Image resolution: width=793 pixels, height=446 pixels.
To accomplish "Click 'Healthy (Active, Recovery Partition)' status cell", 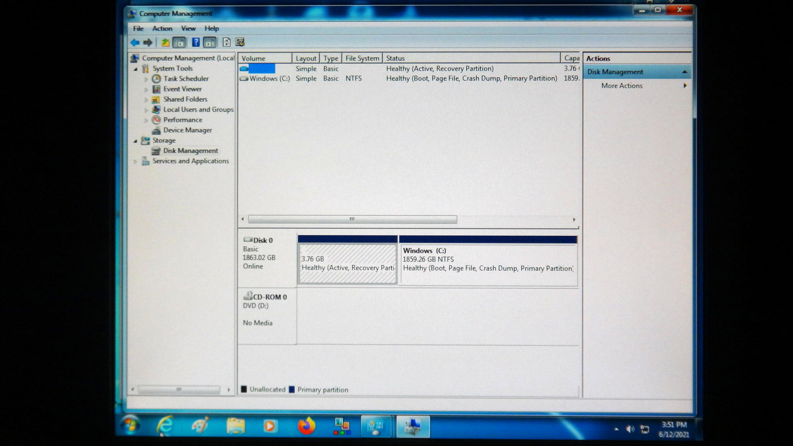I will 440,69.
